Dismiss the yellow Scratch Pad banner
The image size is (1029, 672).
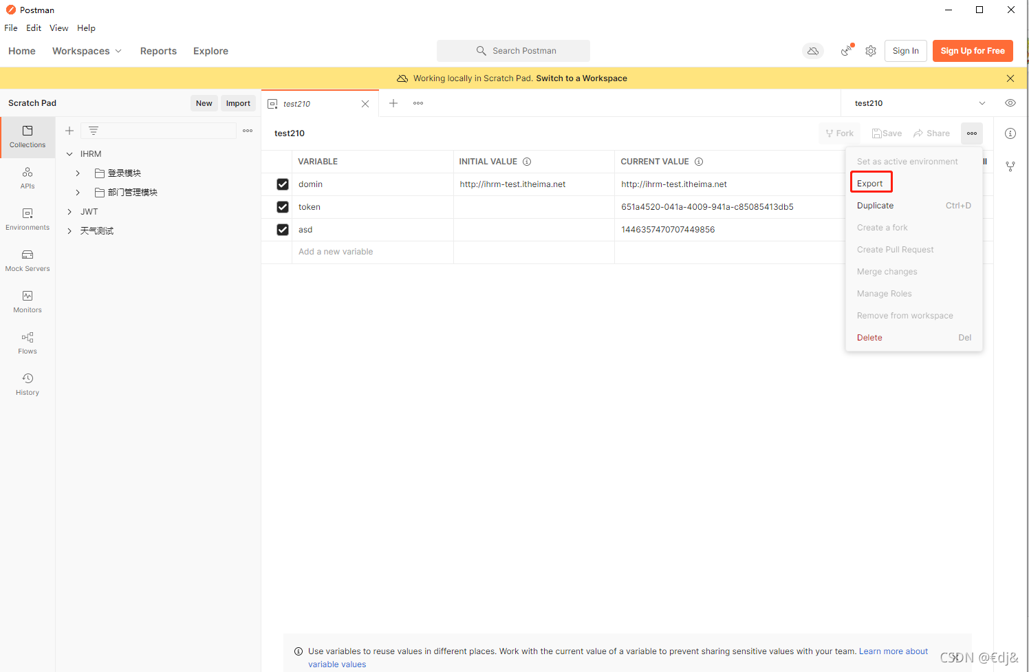tap(1010, 78)
